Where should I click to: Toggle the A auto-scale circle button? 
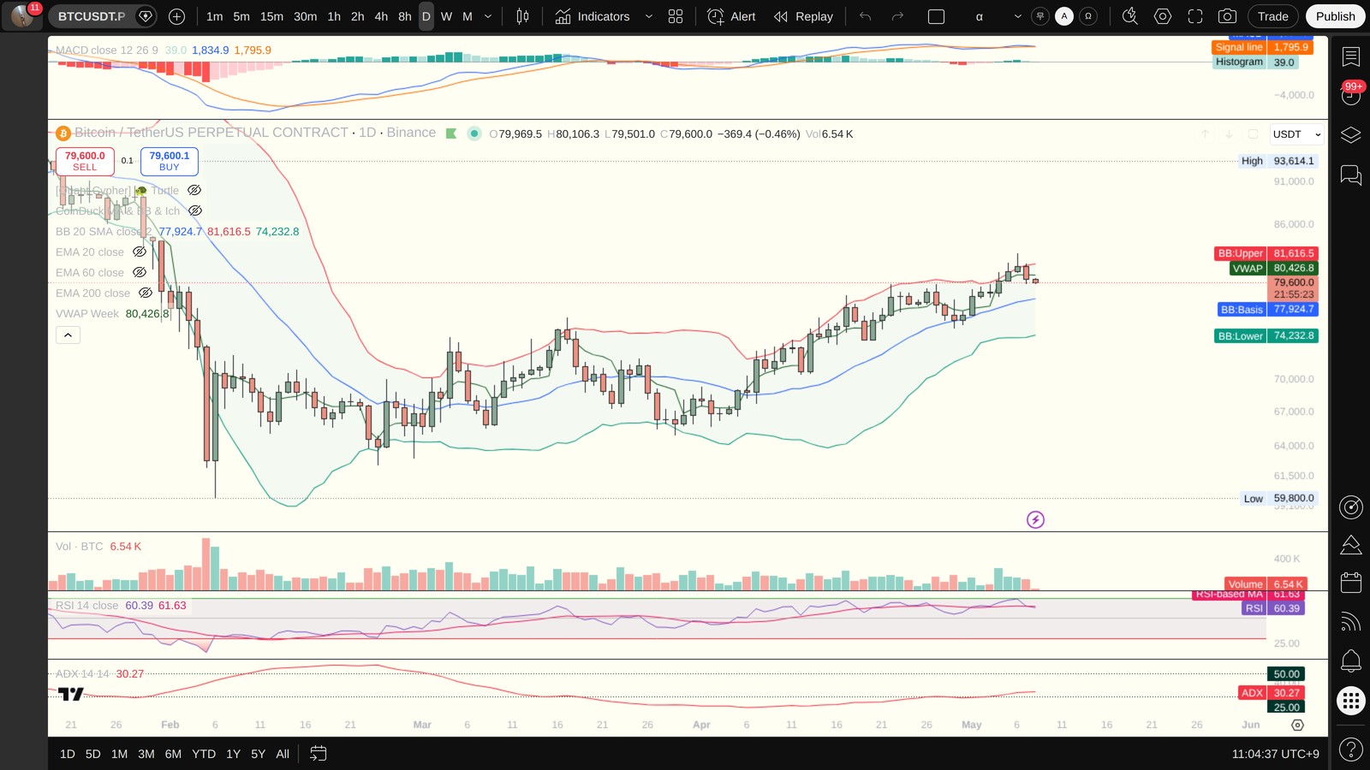pos(1064,16)
